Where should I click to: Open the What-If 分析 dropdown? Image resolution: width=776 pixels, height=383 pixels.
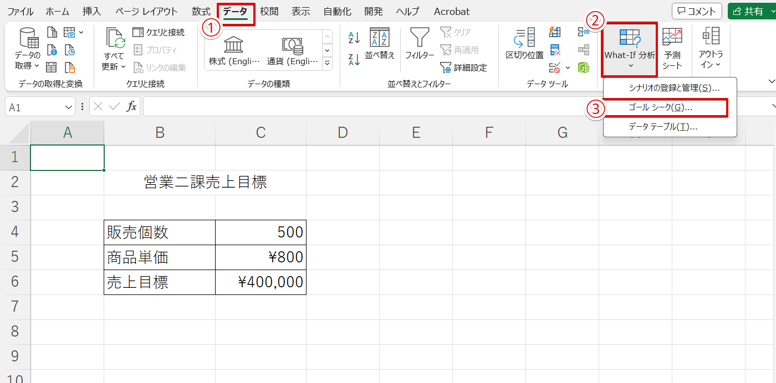click(630, 49)
